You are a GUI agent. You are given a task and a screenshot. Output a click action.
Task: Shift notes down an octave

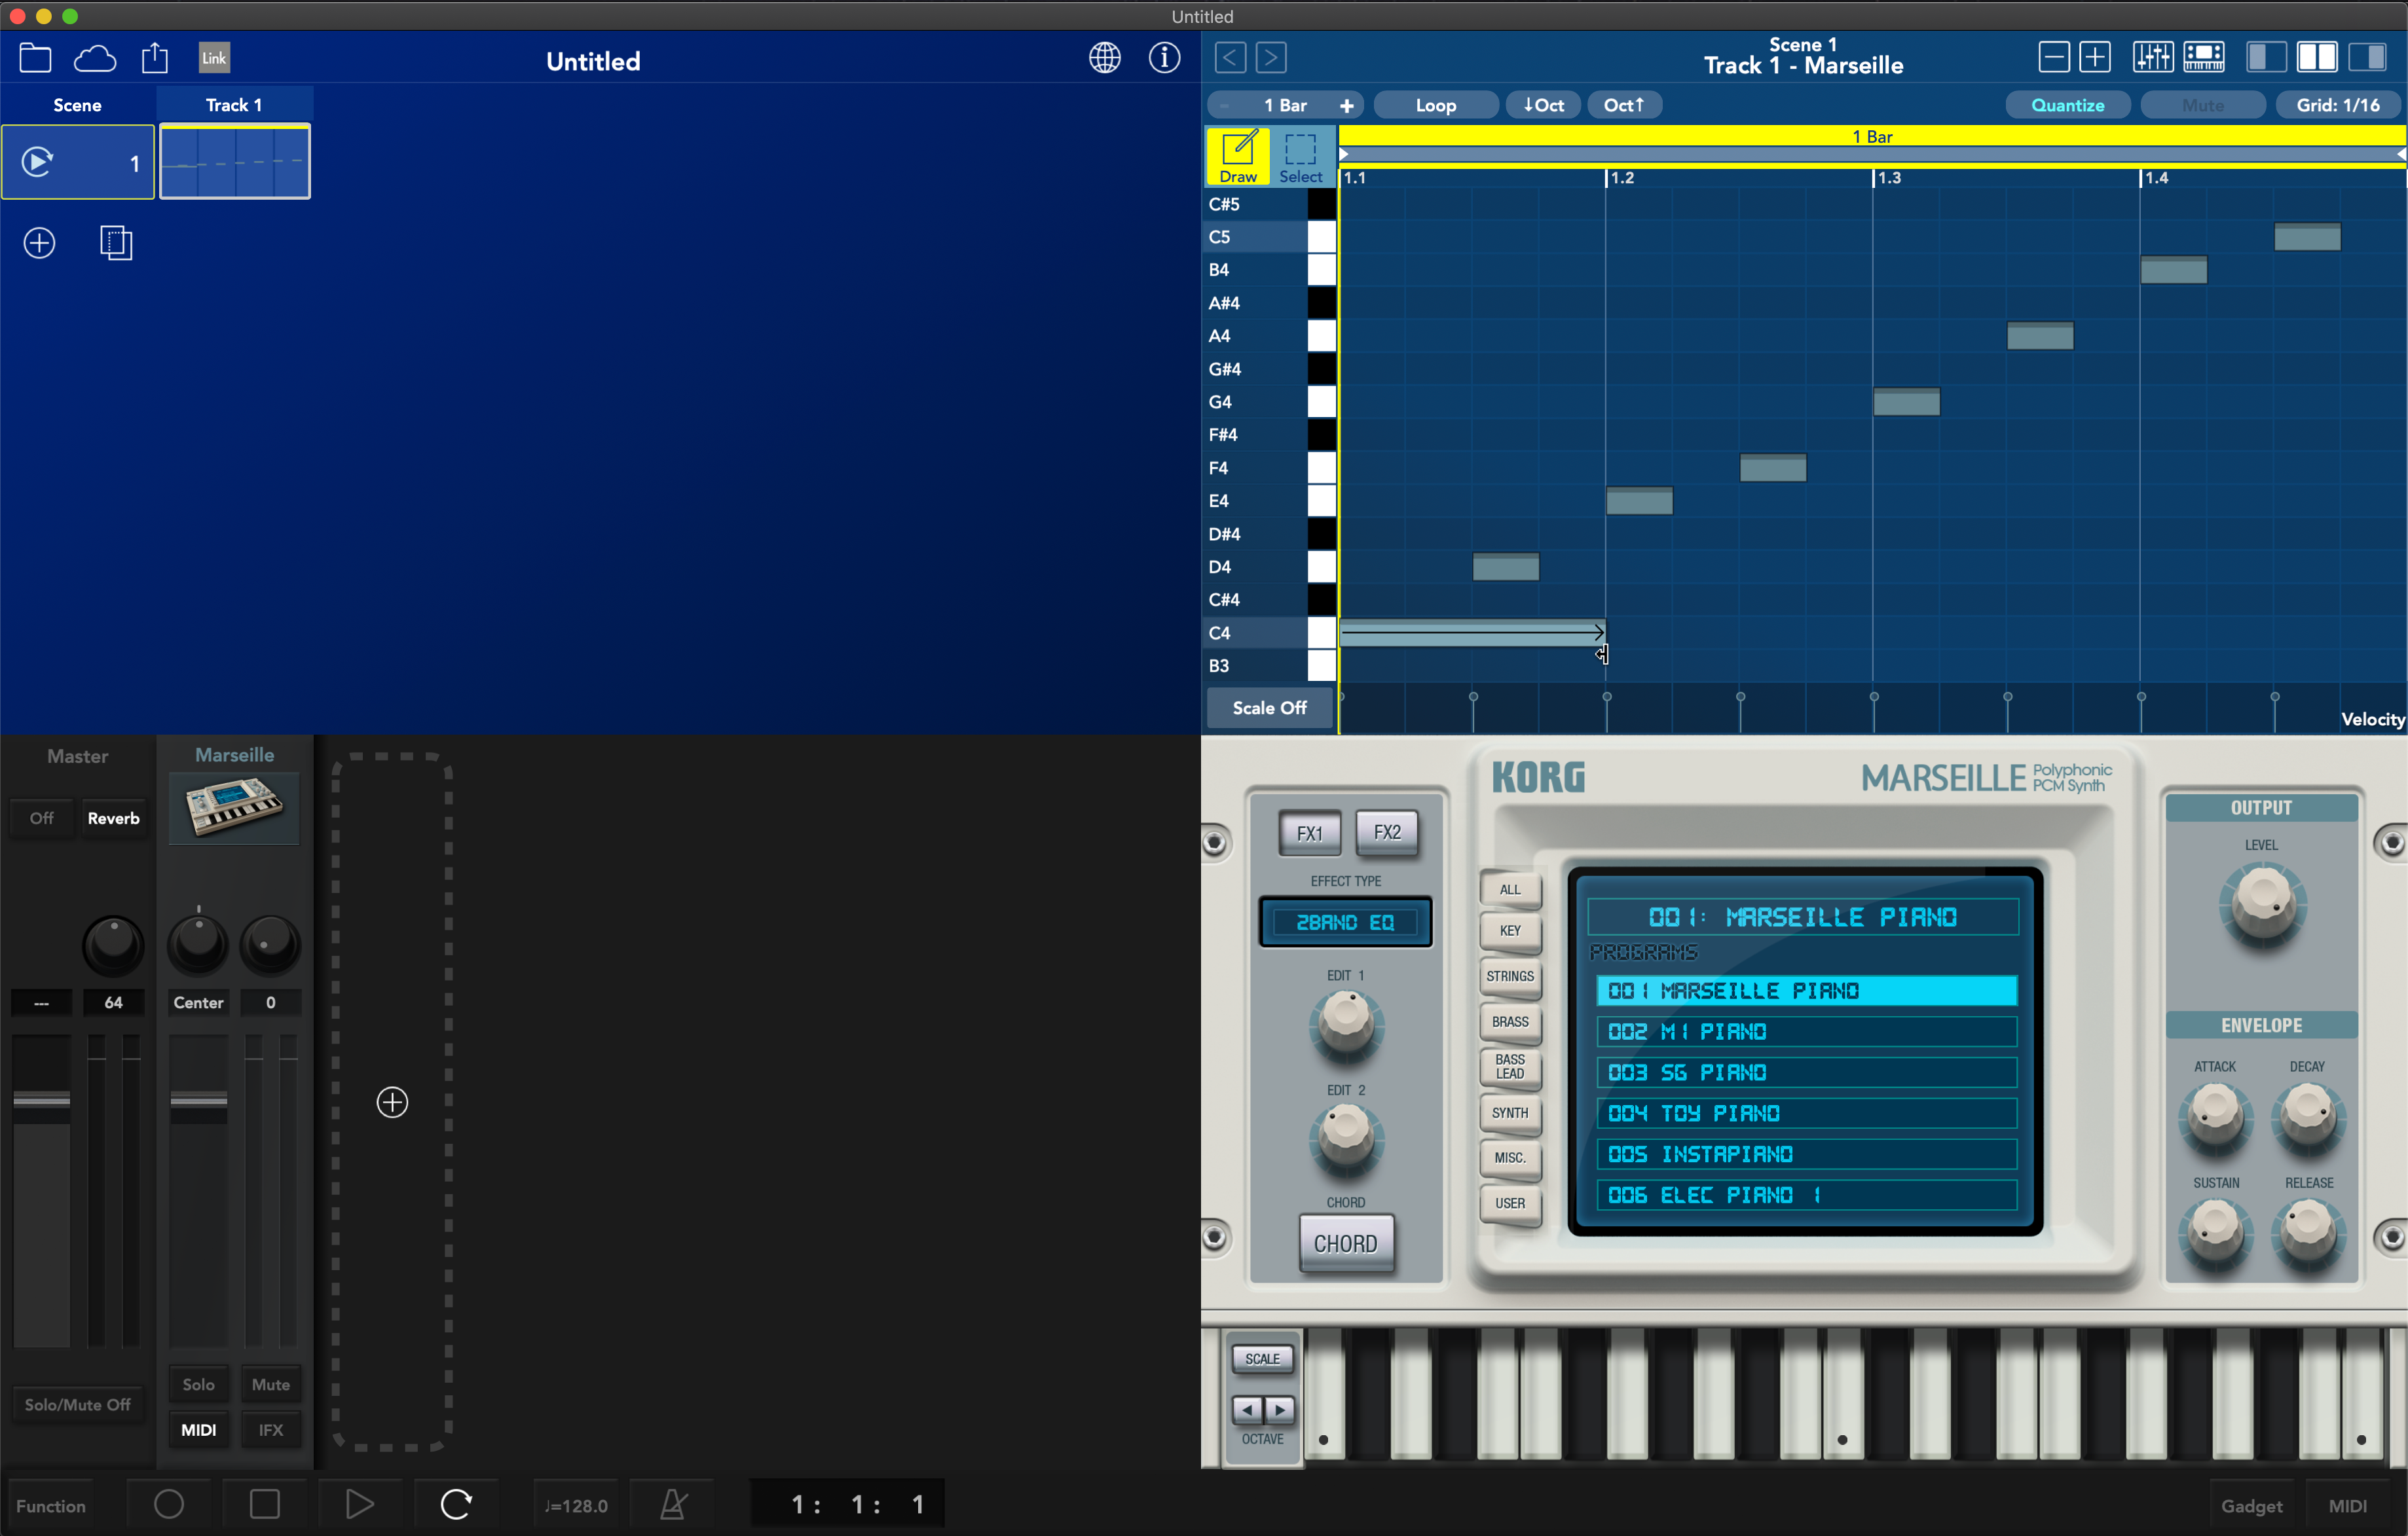pos(1543,105)
